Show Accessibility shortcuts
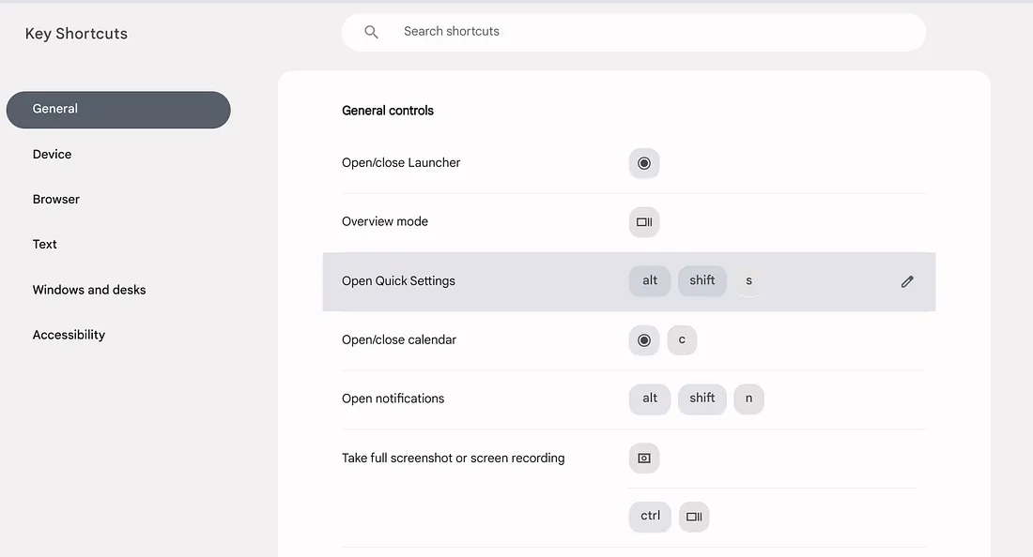 (69, 335)
